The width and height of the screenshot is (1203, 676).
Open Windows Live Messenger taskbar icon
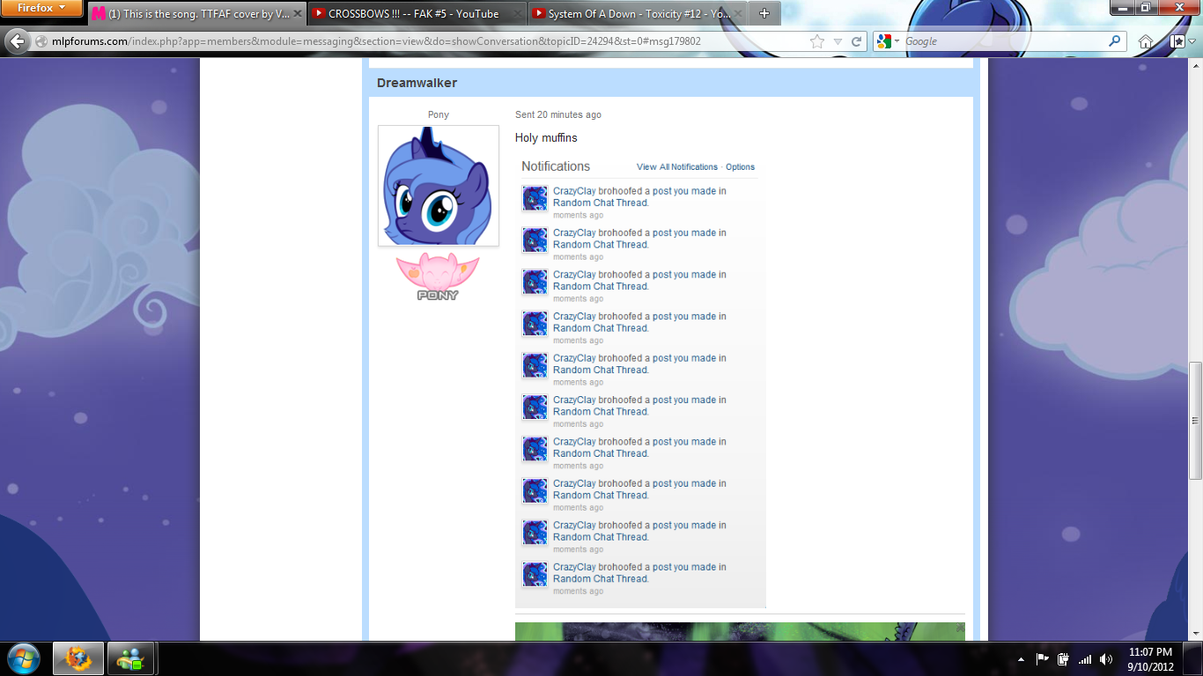point(132,658)
